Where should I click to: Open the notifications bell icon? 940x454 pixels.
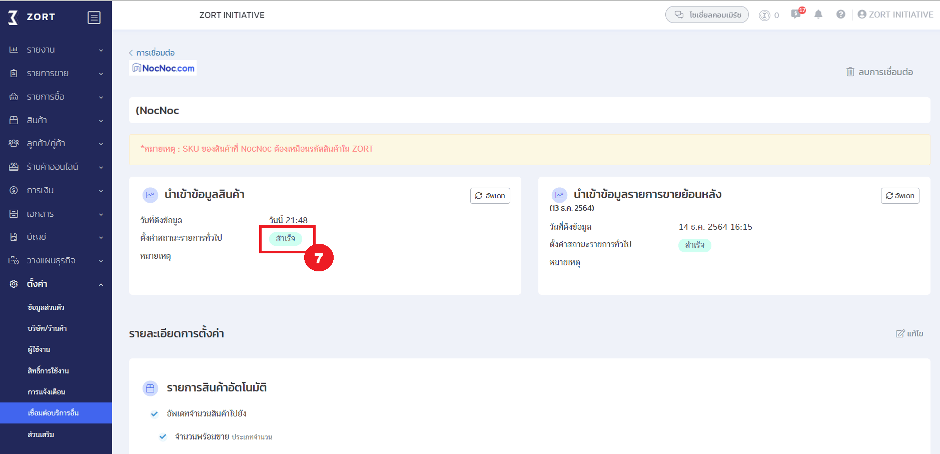(818, 15)
